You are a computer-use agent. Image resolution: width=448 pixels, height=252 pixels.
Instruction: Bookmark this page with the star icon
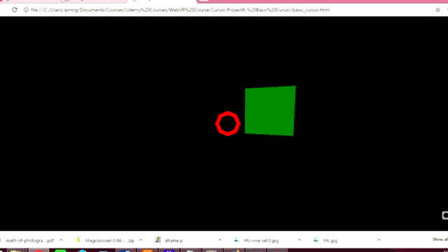[x=437, y=10]
